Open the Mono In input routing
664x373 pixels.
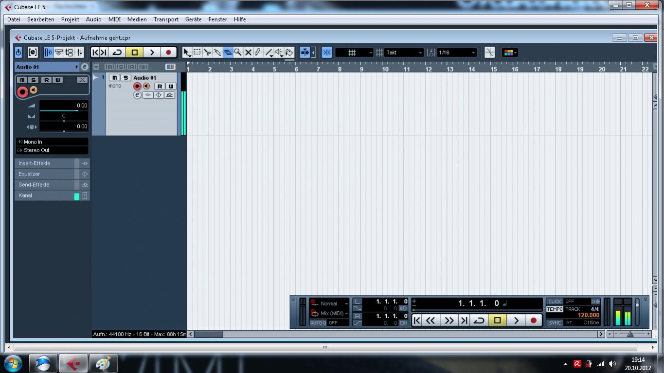coord(52,142)
